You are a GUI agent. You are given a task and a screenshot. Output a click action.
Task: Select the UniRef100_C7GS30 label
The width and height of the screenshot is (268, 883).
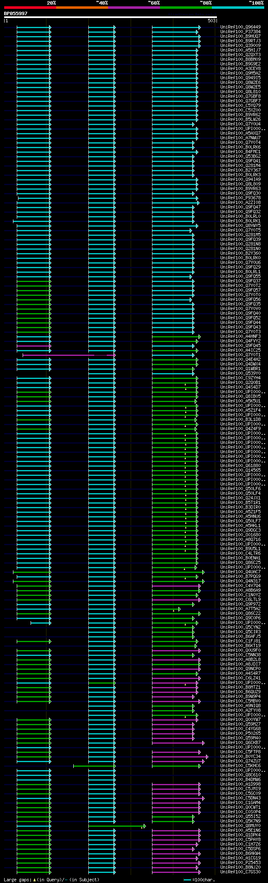(x=240, y=872)
